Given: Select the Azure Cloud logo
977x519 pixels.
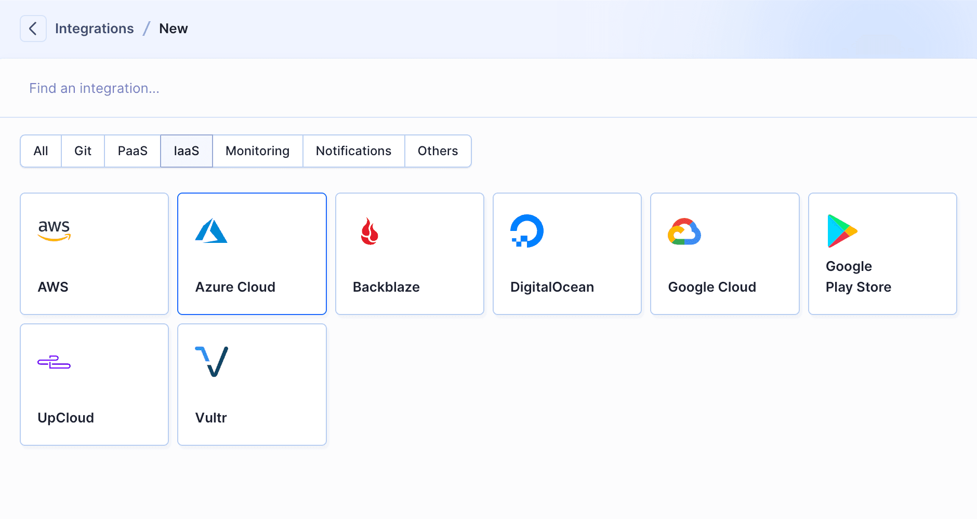Looking at the screenshot, I should 211,231.
